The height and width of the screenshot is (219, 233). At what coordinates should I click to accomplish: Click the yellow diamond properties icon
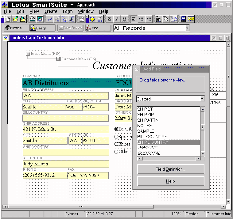point(92,19)
